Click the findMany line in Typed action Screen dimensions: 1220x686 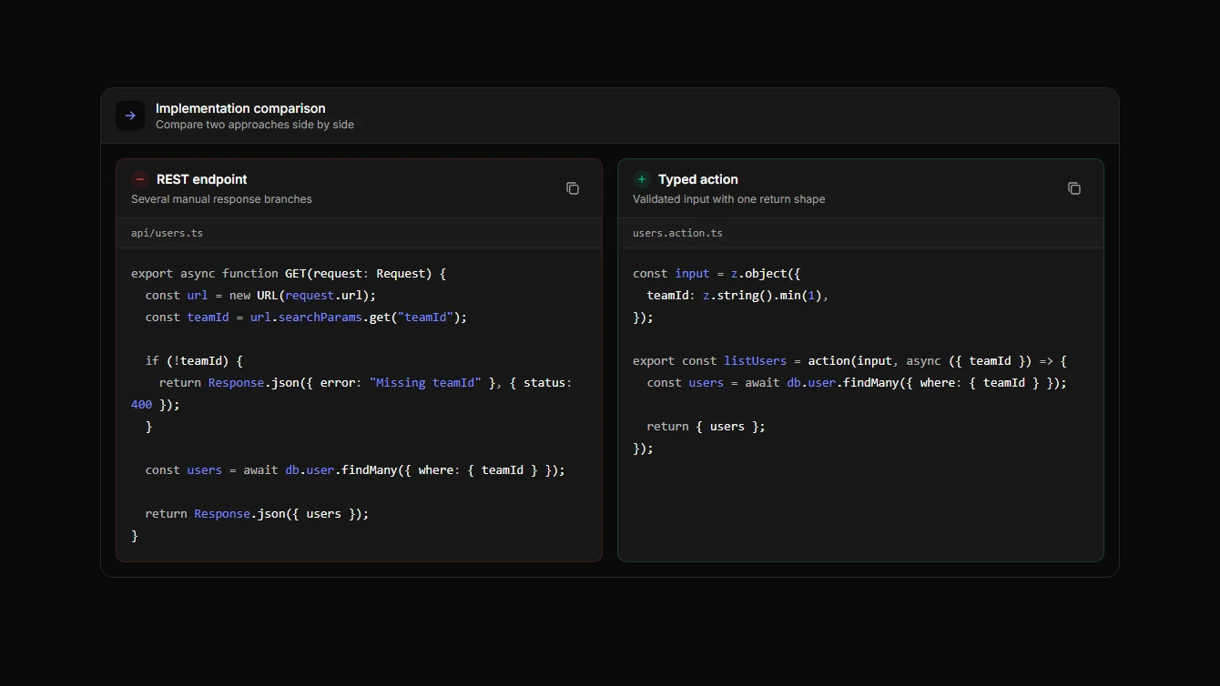[857, 383]
